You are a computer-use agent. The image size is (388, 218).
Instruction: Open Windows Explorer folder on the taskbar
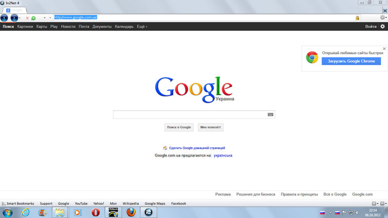coord(60,212)
